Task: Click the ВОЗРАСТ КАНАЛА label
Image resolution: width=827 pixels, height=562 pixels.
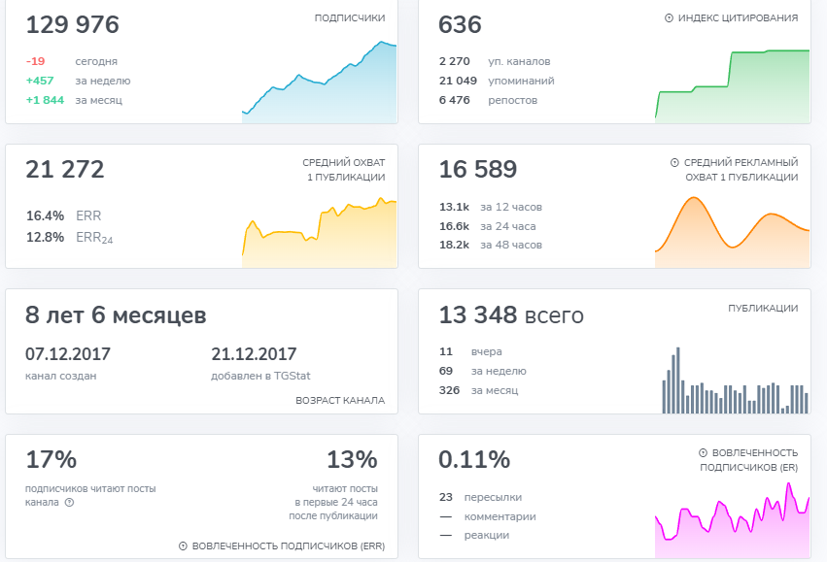Action: pyautogui.click(x=340, y=400)
